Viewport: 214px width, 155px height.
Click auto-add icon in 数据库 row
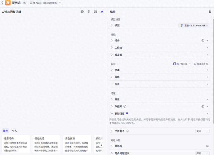click(x=203, y=106)
